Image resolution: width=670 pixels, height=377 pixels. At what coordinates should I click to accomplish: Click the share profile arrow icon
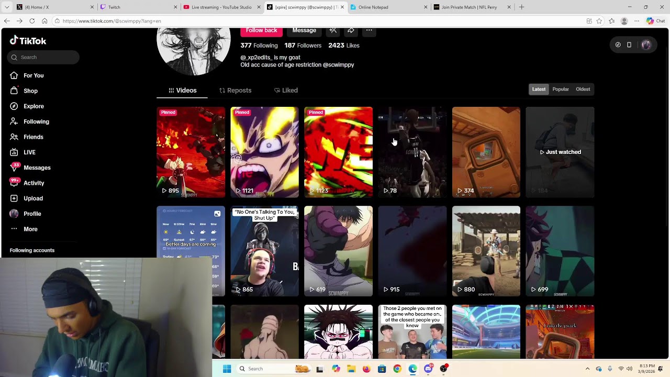[351, 30]
